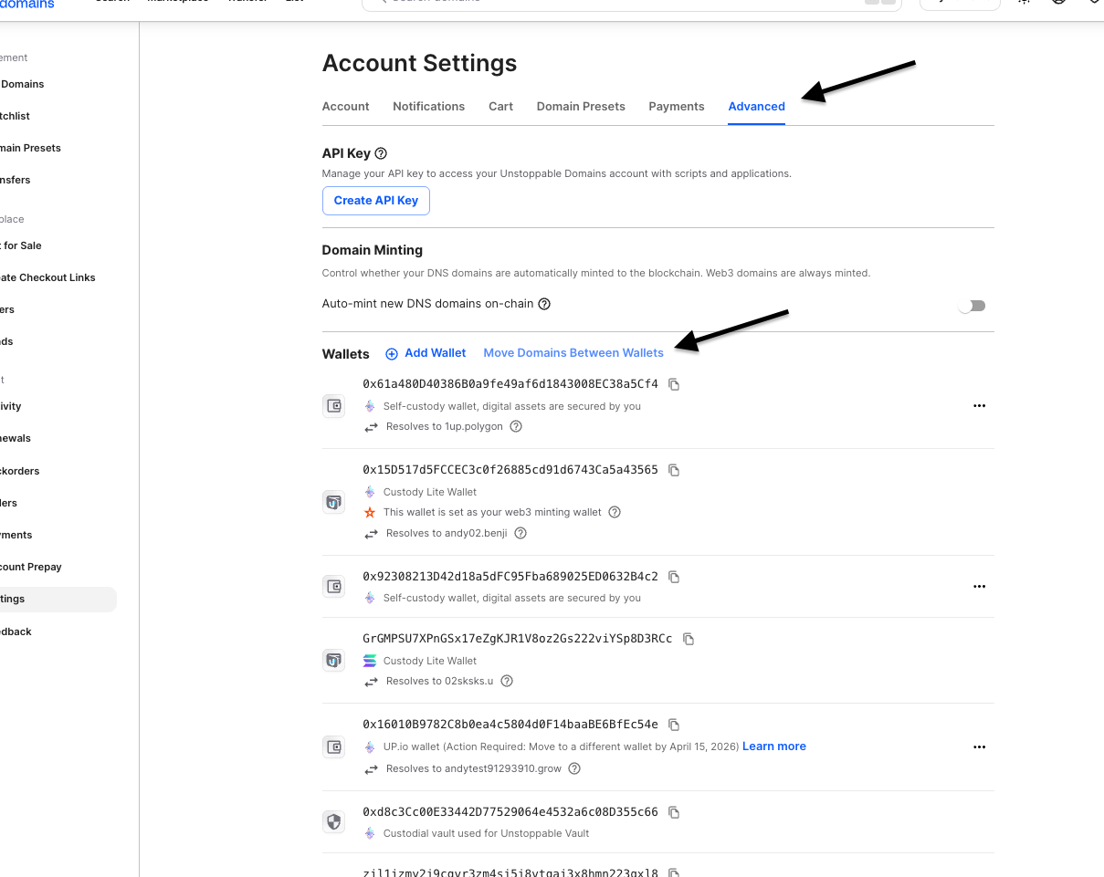The width and height of the screenshot is (1104, 877).
Task: Switch to the Account tab
Action: click(346, 107)
